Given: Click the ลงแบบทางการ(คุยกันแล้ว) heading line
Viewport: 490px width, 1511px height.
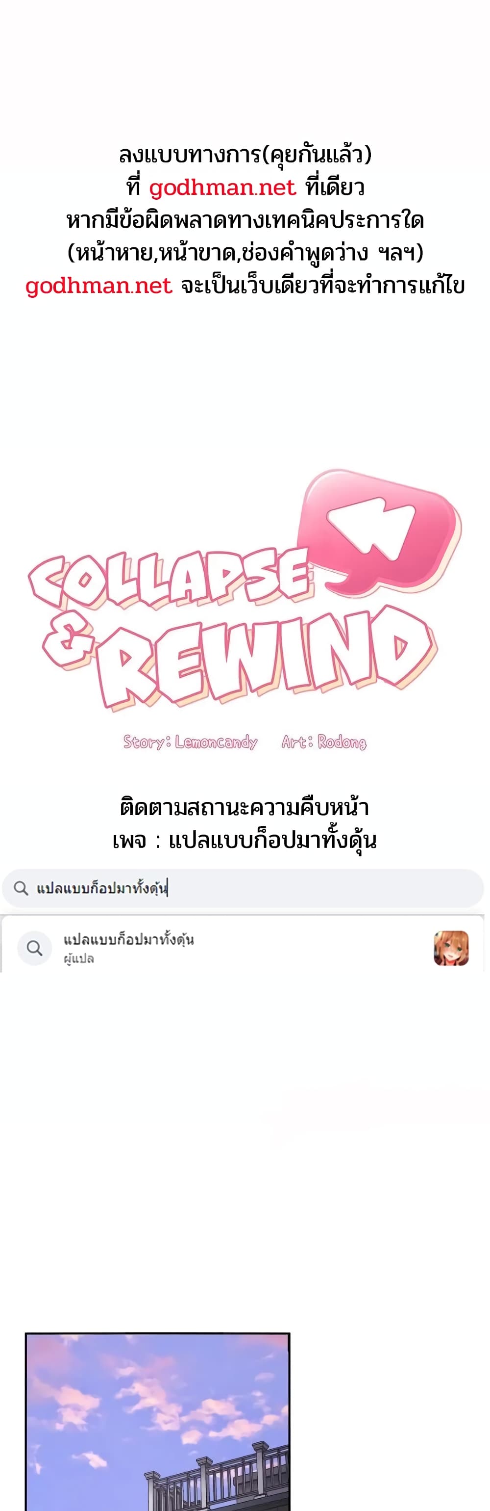Looking at the screenshot, I should click(x=245, y=155).
